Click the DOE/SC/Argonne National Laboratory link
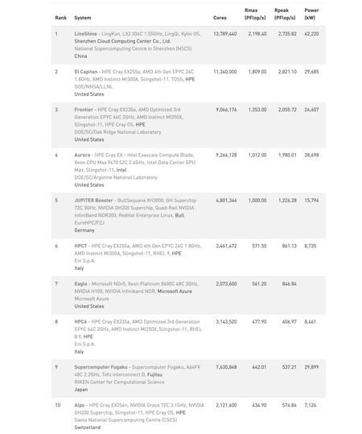 coord(116,177)
